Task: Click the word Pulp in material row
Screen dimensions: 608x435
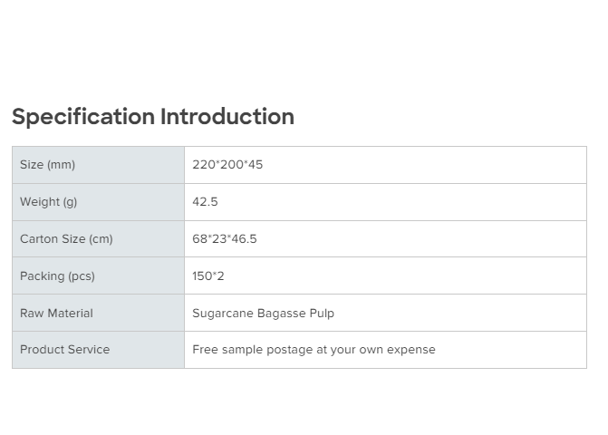Action: coord(321,313)
